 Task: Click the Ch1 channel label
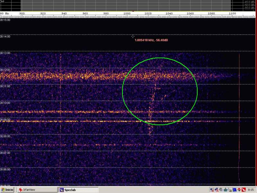[x=2, y=2]
